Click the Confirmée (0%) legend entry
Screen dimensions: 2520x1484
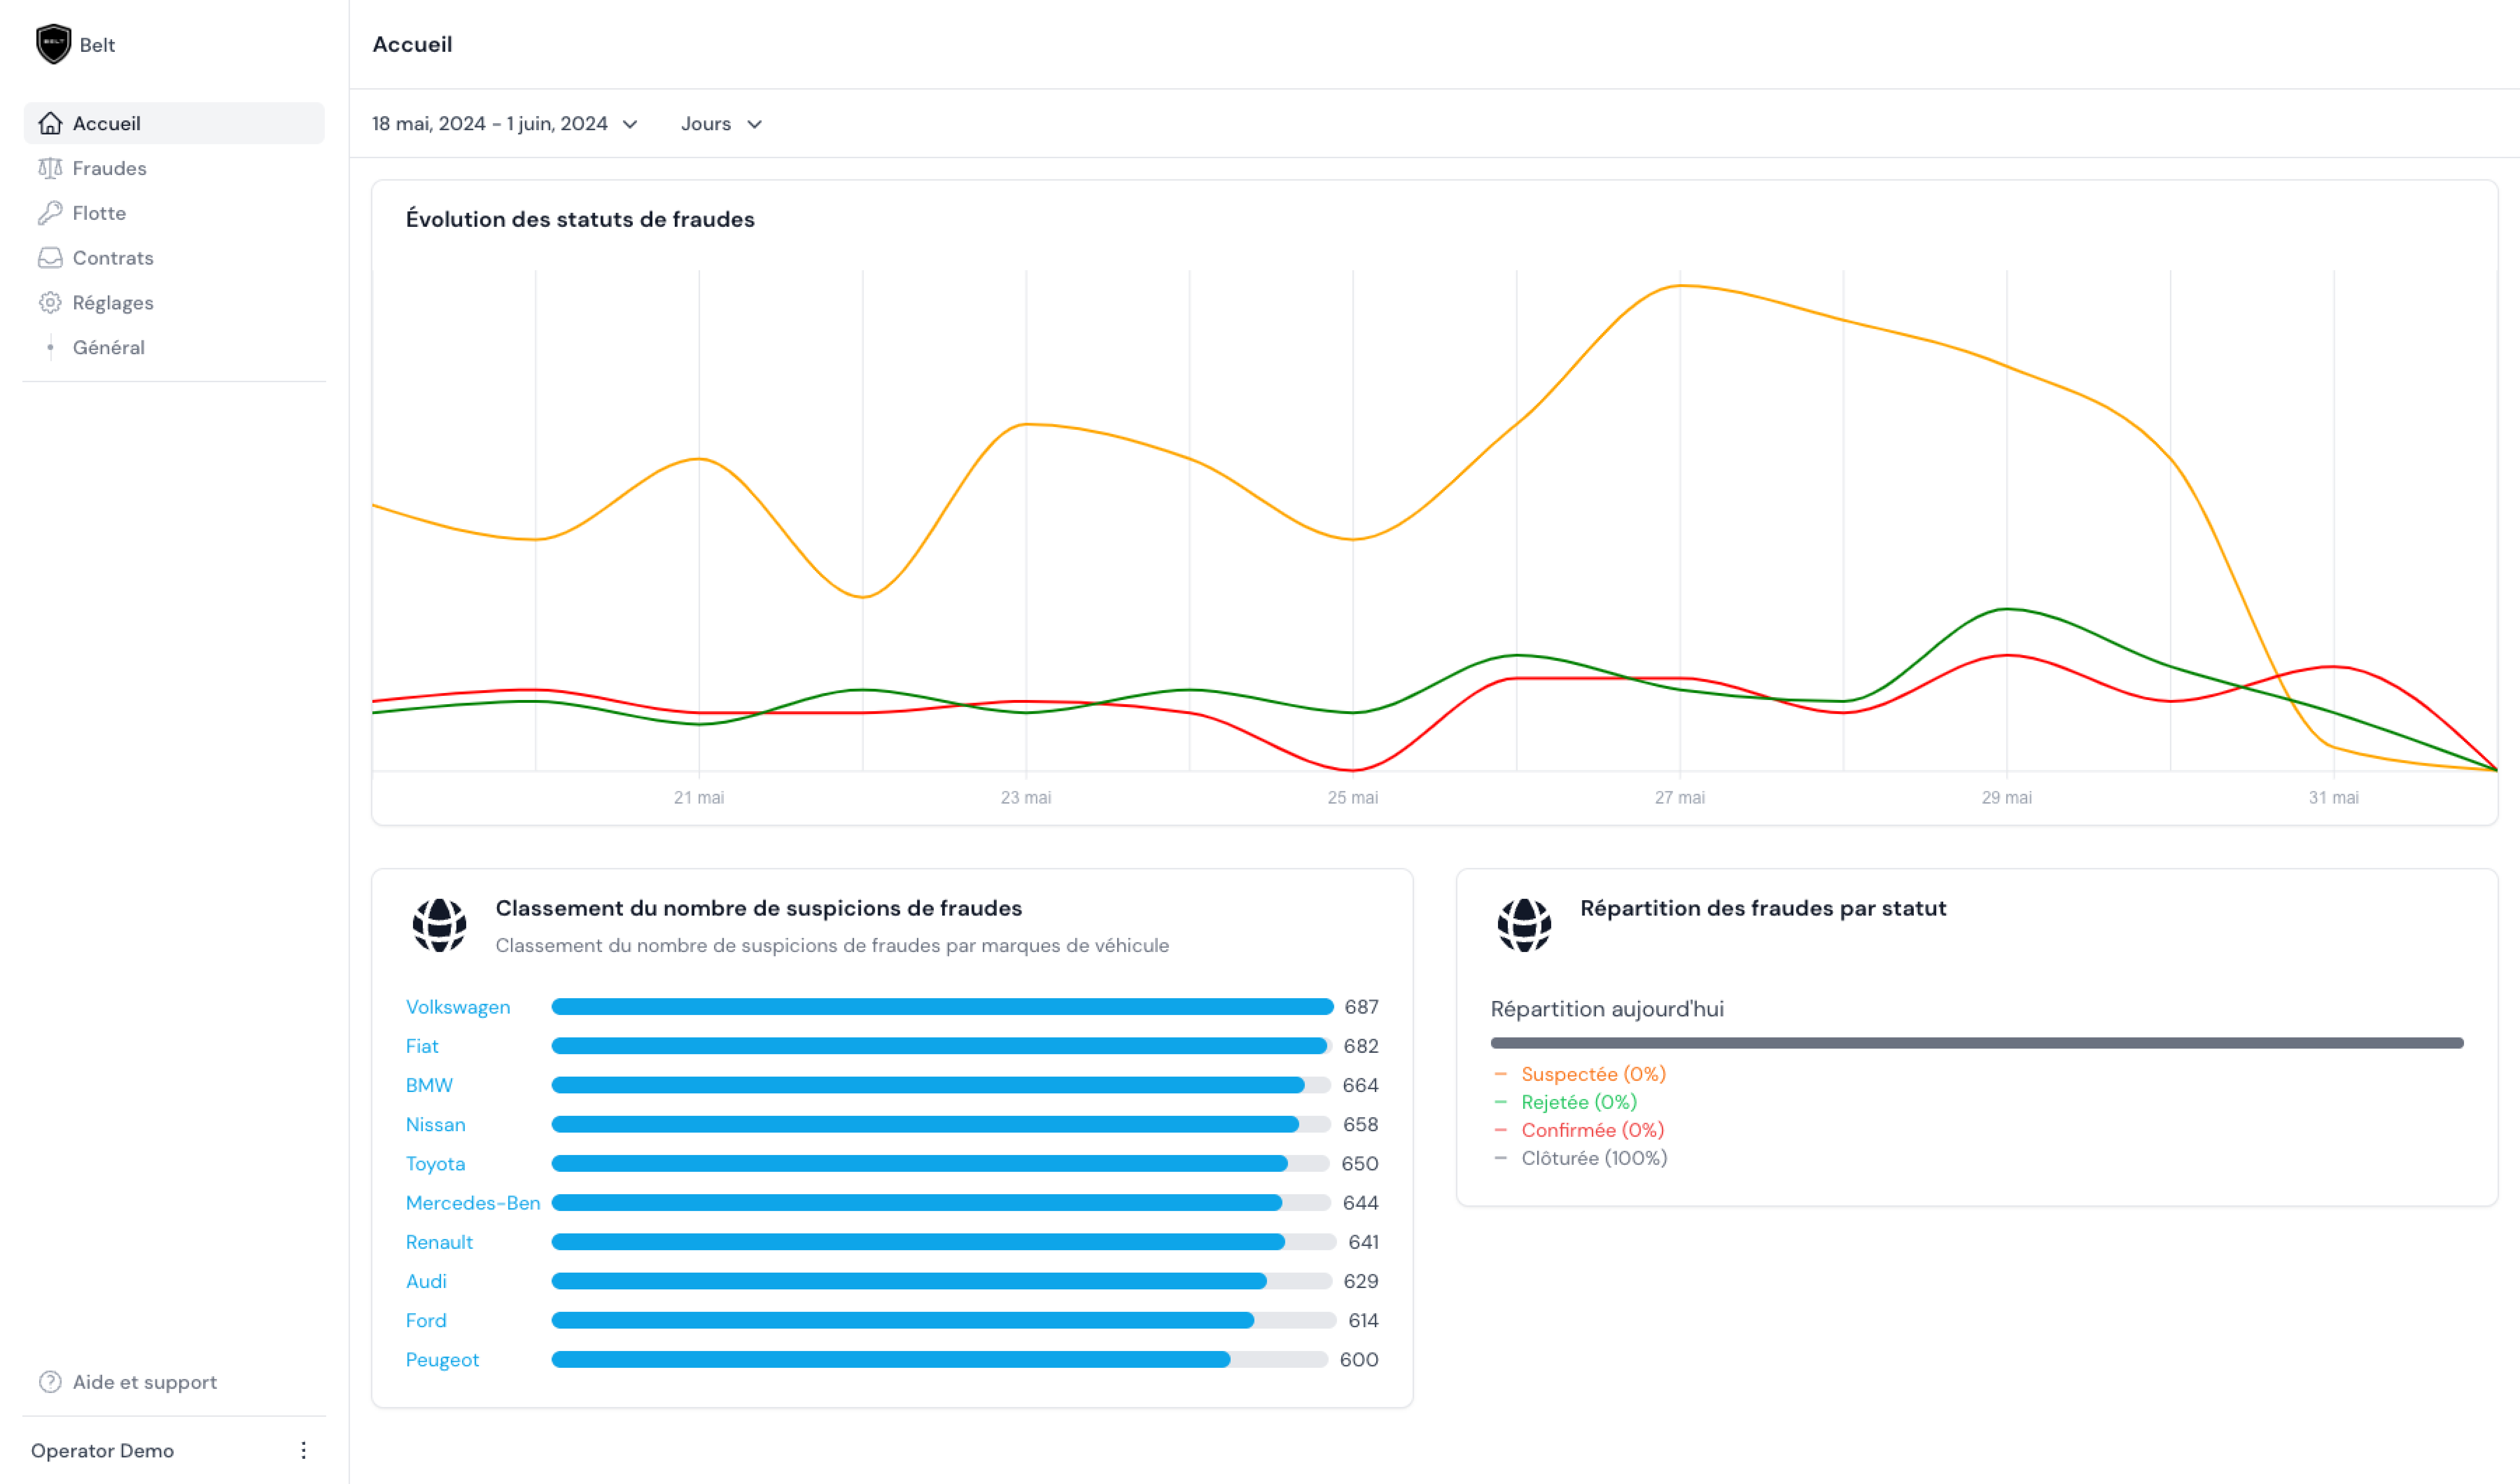coord(1592,1130)
